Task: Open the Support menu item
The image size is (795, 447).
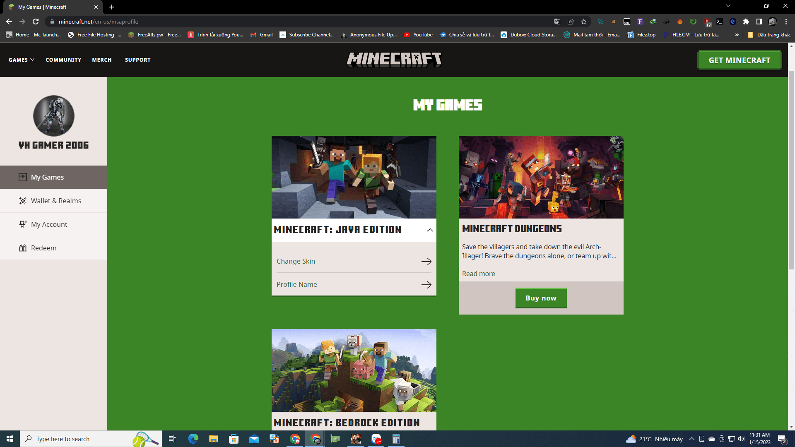Action: tap(137, 60)
